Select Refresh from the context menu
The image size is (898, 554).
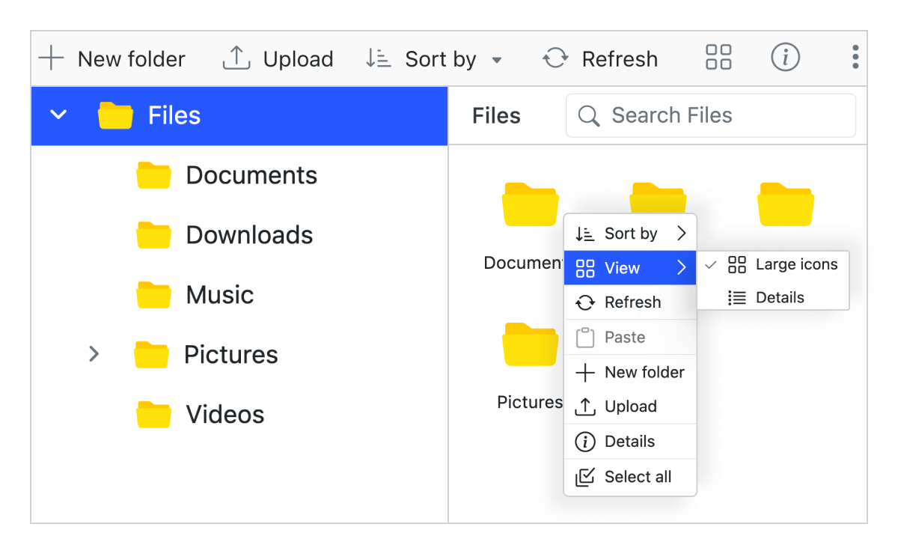632,302
